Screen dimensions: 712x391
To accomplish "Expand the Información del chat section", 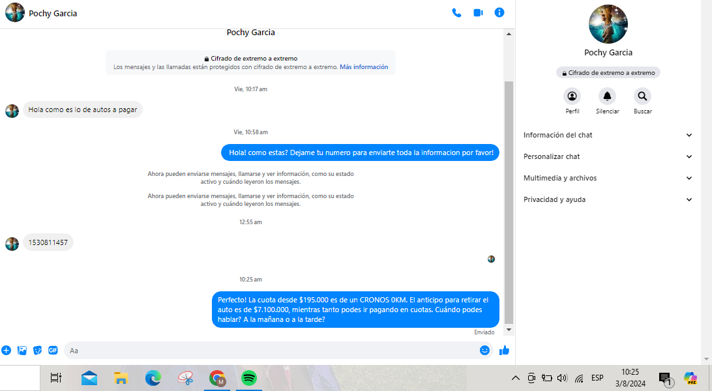I will (x=608, y=135).
